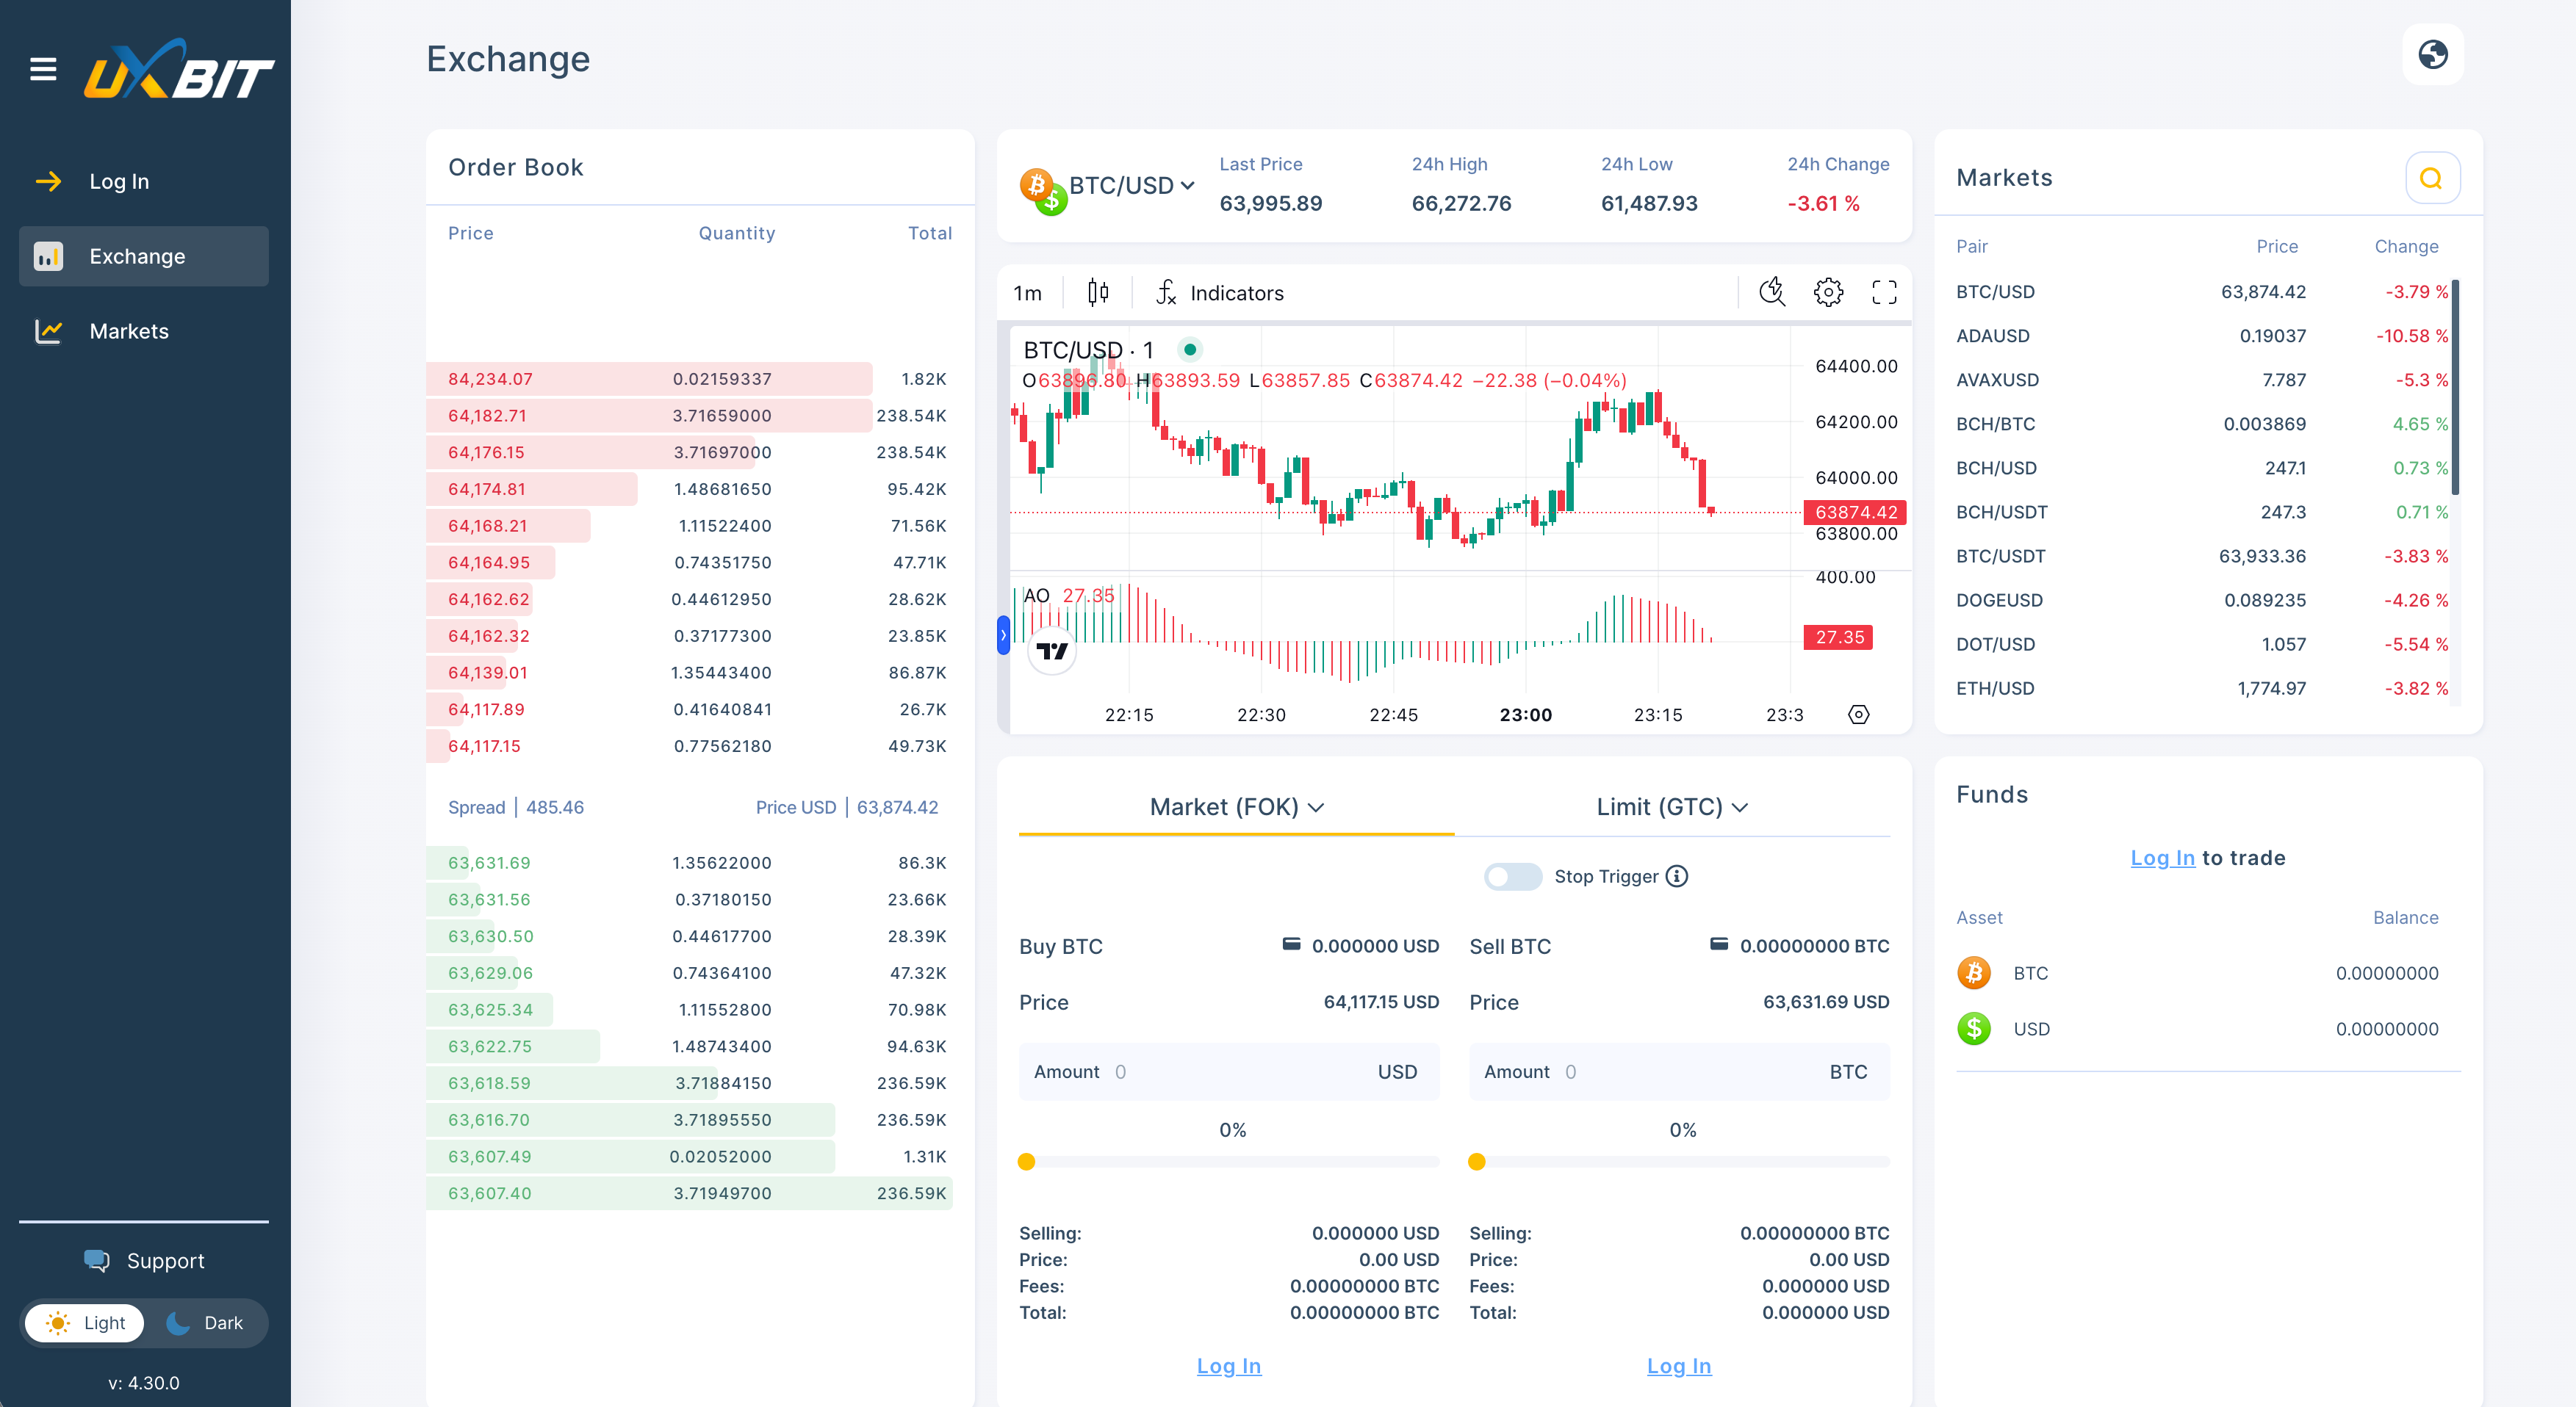Click Log In under Sell BTC form
Image resolution: width=2576 pixels, height=1407 pixels.
click(1679, 1365)
